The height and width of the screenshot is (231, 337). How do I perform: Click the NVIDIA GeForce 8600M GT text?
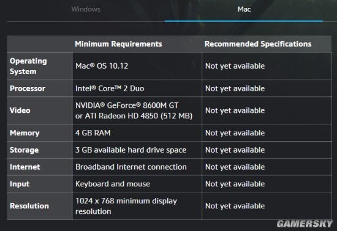click(127, 105)
